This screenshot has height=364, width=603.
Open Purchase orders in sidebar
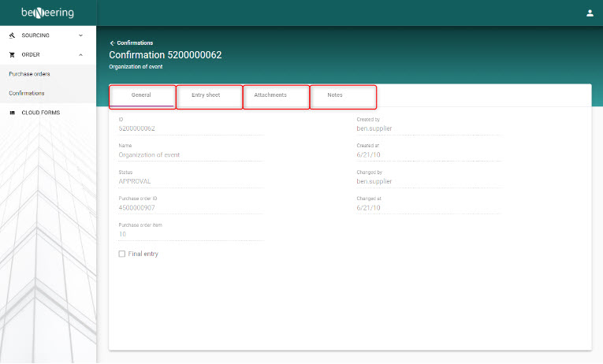point(29,74)
